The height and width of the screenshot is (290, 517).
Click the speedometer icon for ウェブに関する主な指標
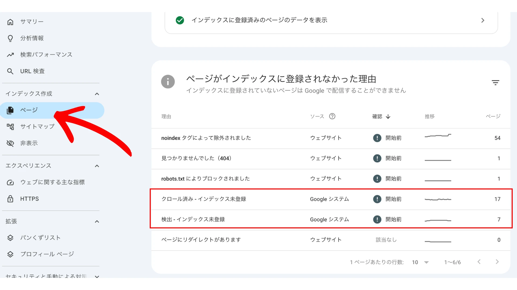click(x=10, y=183)
